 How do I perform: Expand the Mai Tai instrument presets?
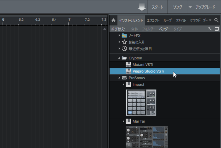(x=123, y=121)
